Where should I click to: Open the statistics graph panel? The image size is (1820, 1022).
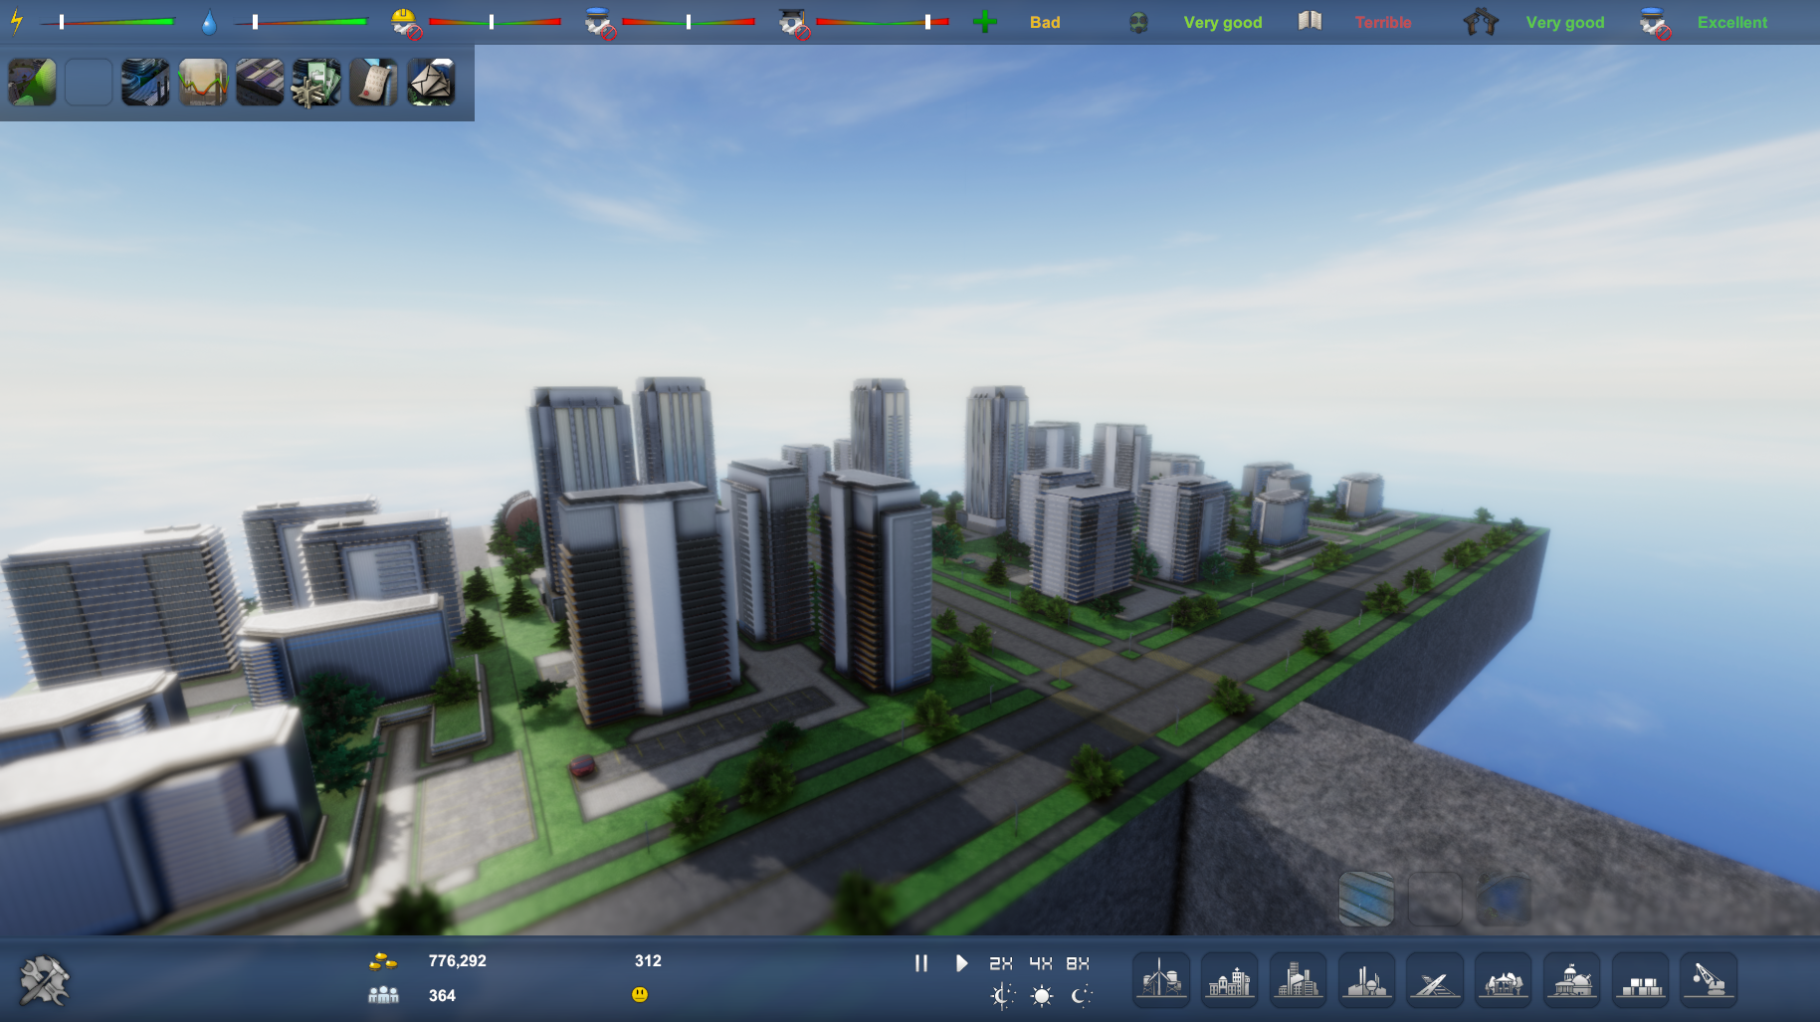pos(203,83)
